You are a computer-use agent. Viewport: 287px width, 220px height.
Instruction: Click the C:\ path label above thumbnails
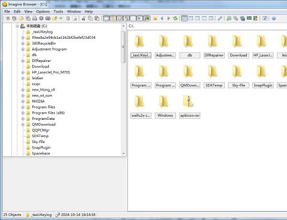click(x=131, y=26)
